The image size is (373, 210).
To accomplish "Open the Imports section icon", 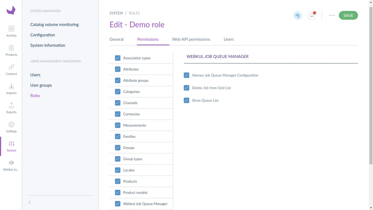I will point(12,86).
